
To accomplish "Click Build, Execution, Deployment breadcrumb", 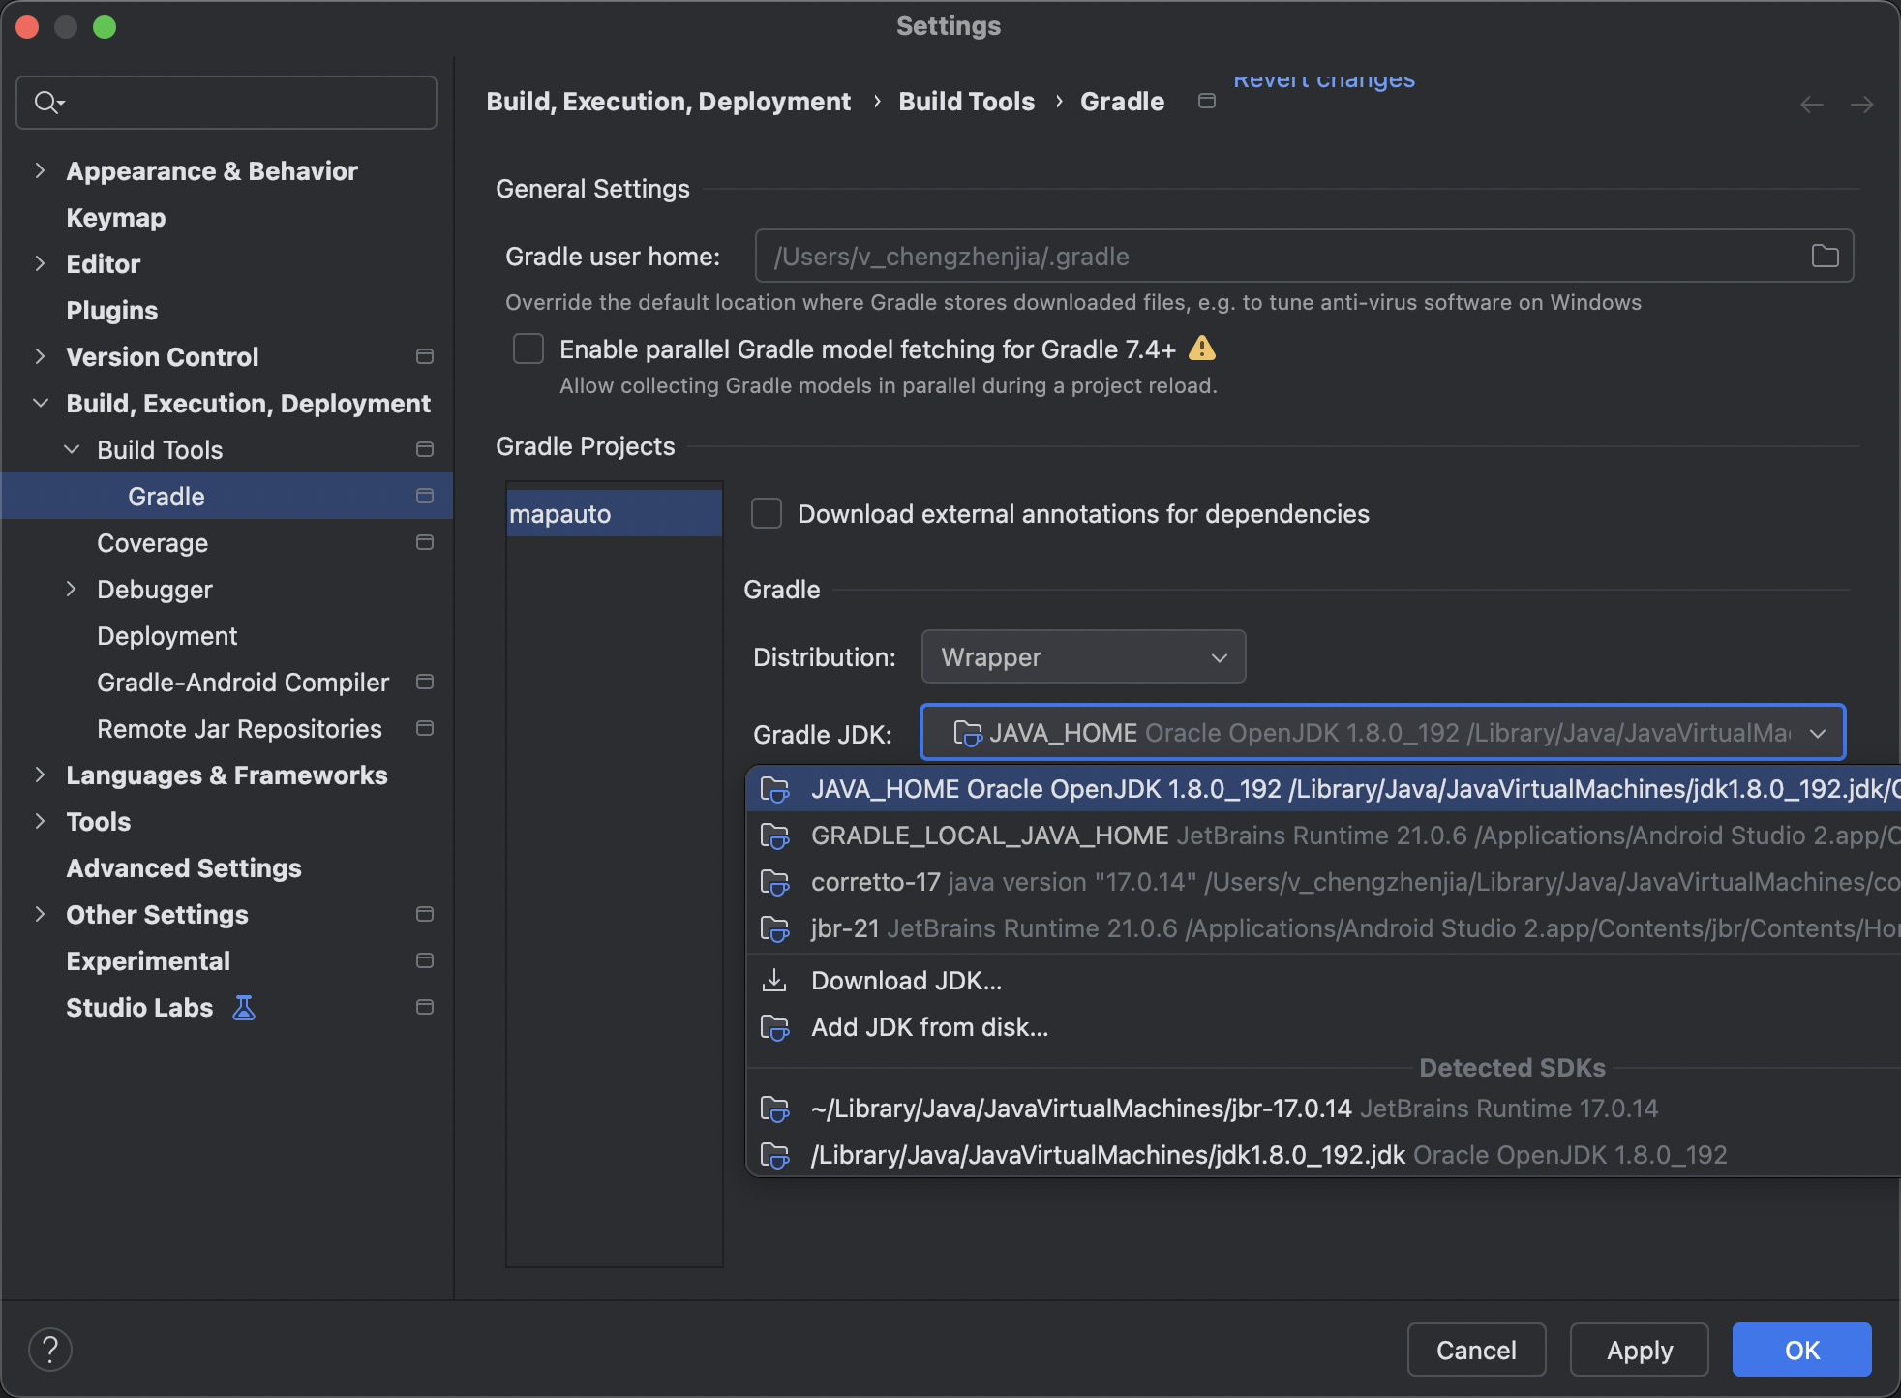I will [668, 101].
